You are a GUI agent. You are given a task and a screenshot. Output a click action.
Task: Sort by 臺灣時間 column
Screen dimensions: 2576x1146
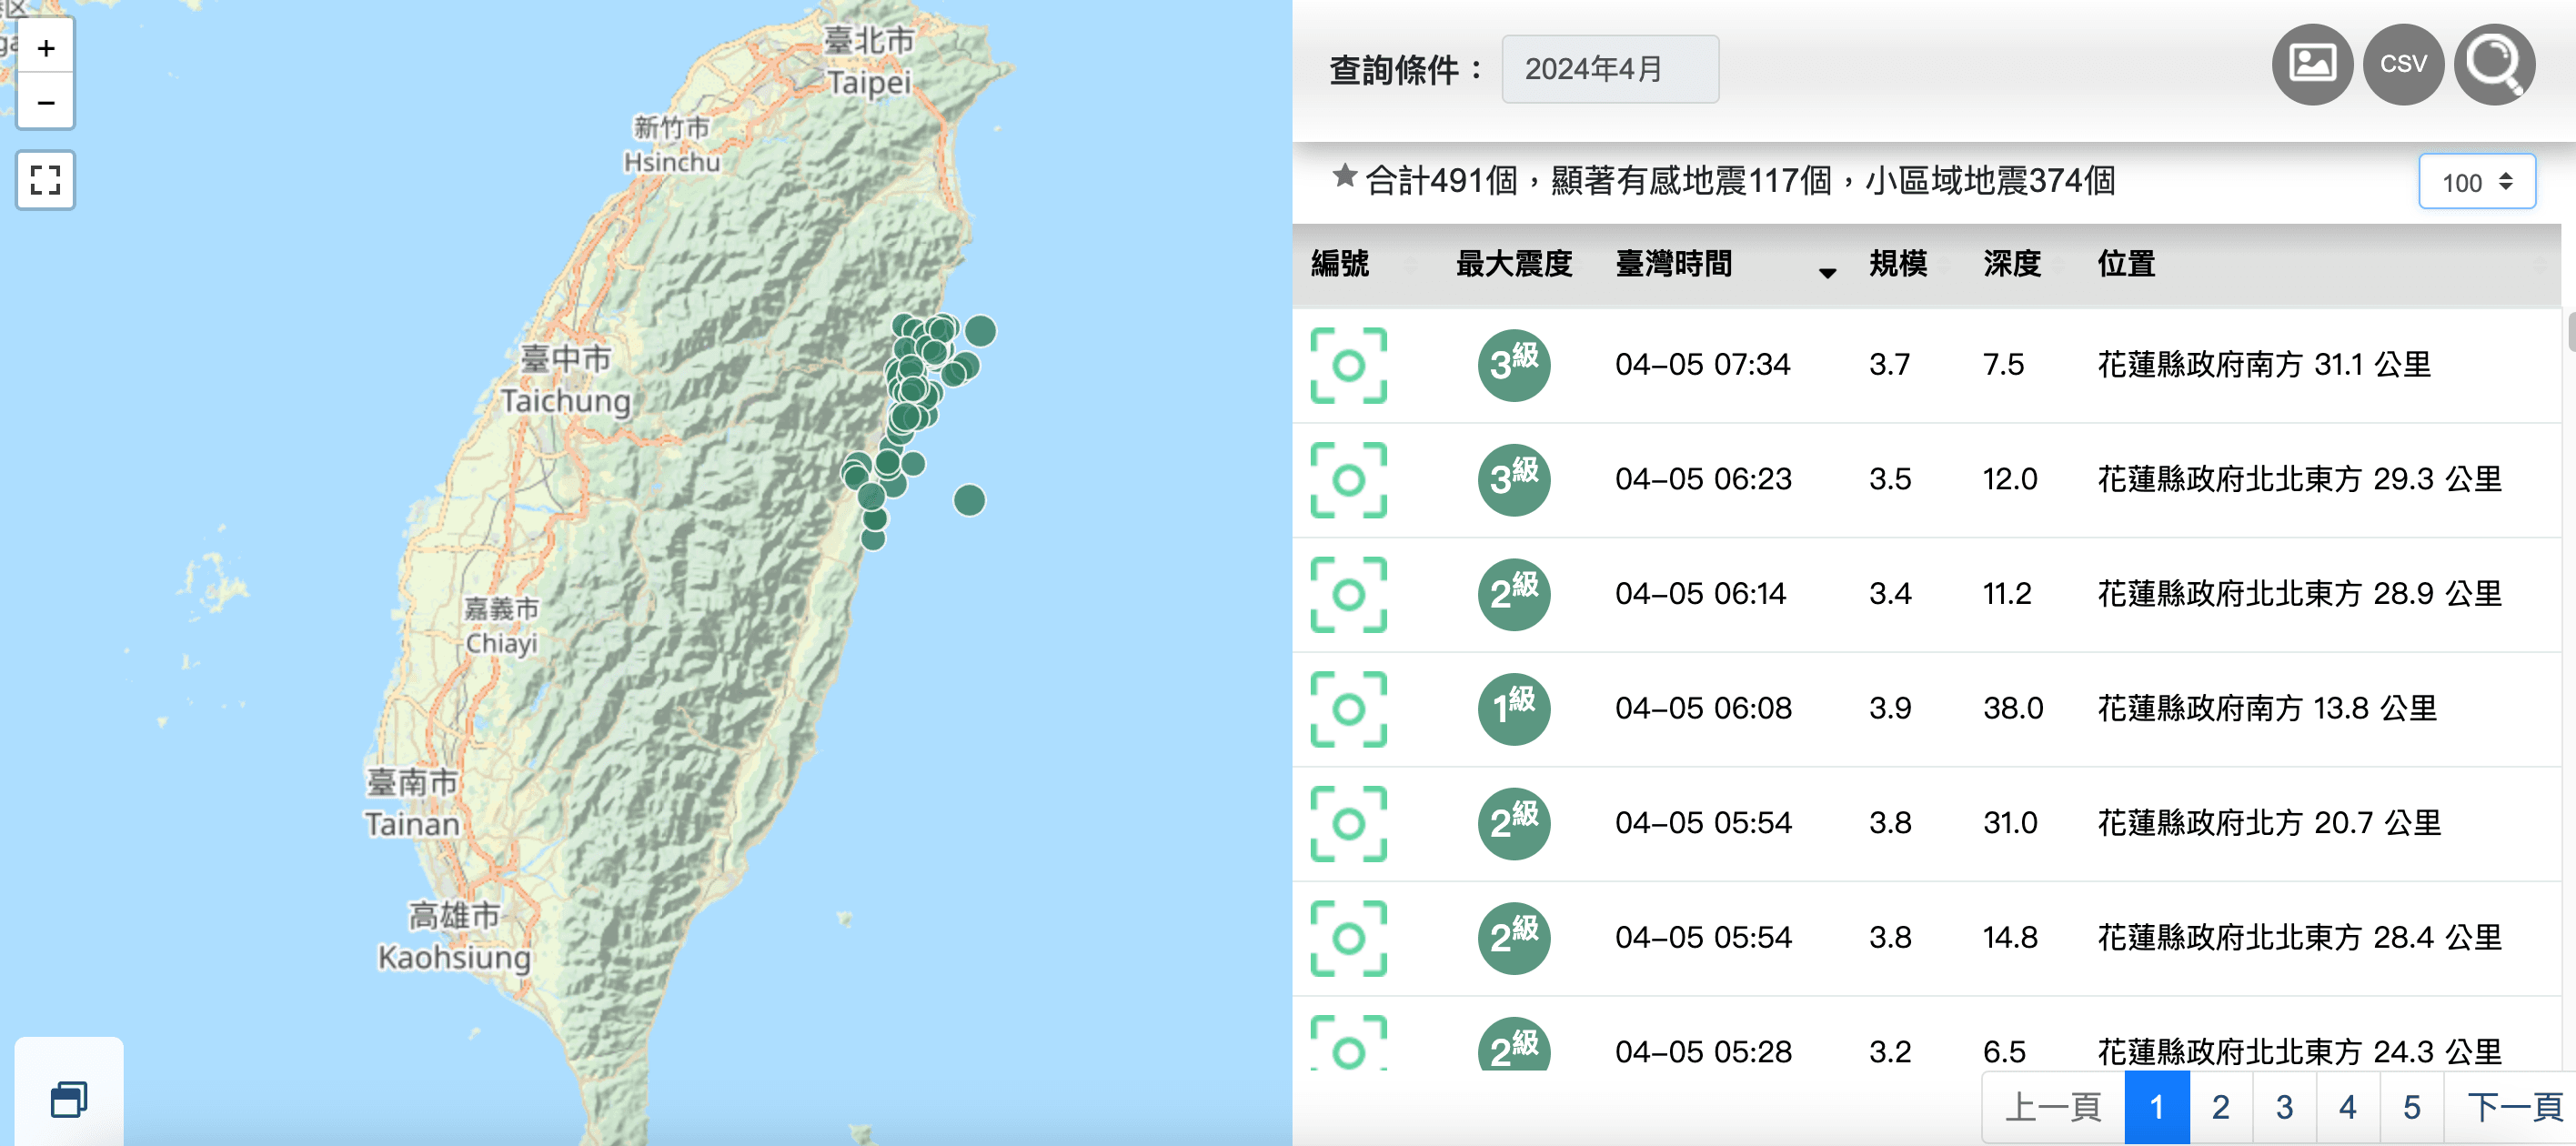(x=1726, y=265)
